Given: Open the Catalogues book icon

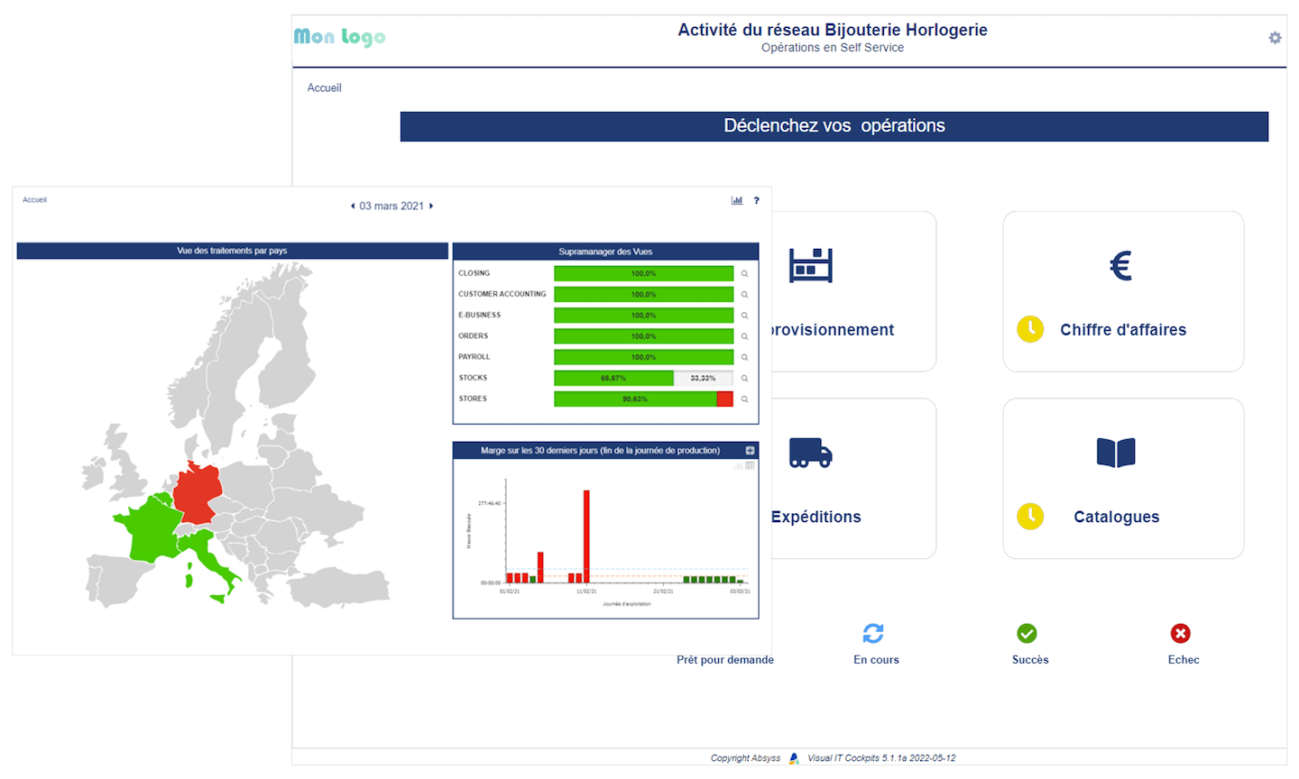Looking at the screenshot, I should (x=1116, y=453).
